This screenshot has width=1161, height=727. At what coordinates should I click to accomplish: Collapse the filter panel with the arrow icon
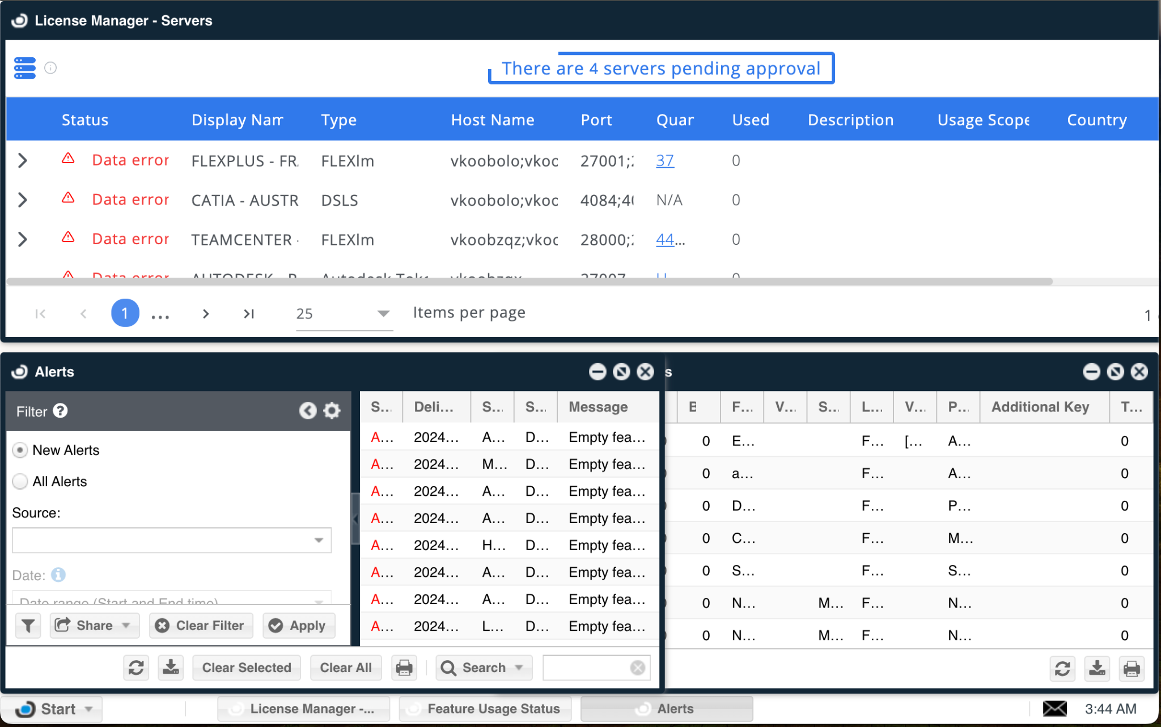[308, 411]
